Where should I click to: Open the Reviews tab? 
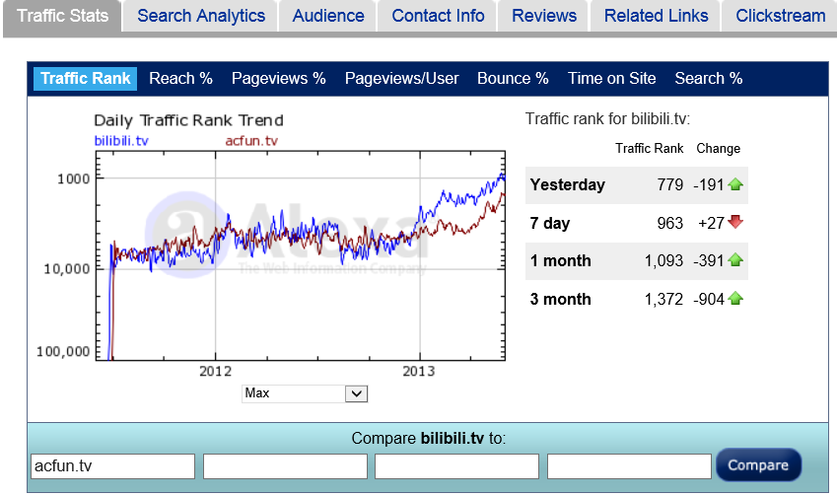pos(544,16)
